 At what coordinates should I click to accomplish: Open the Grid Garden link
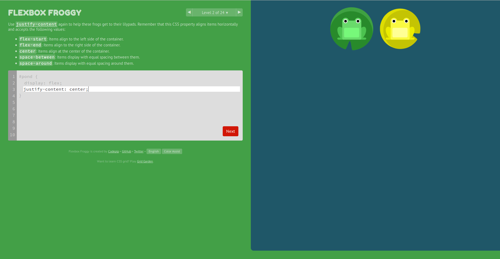click(145, 162)
